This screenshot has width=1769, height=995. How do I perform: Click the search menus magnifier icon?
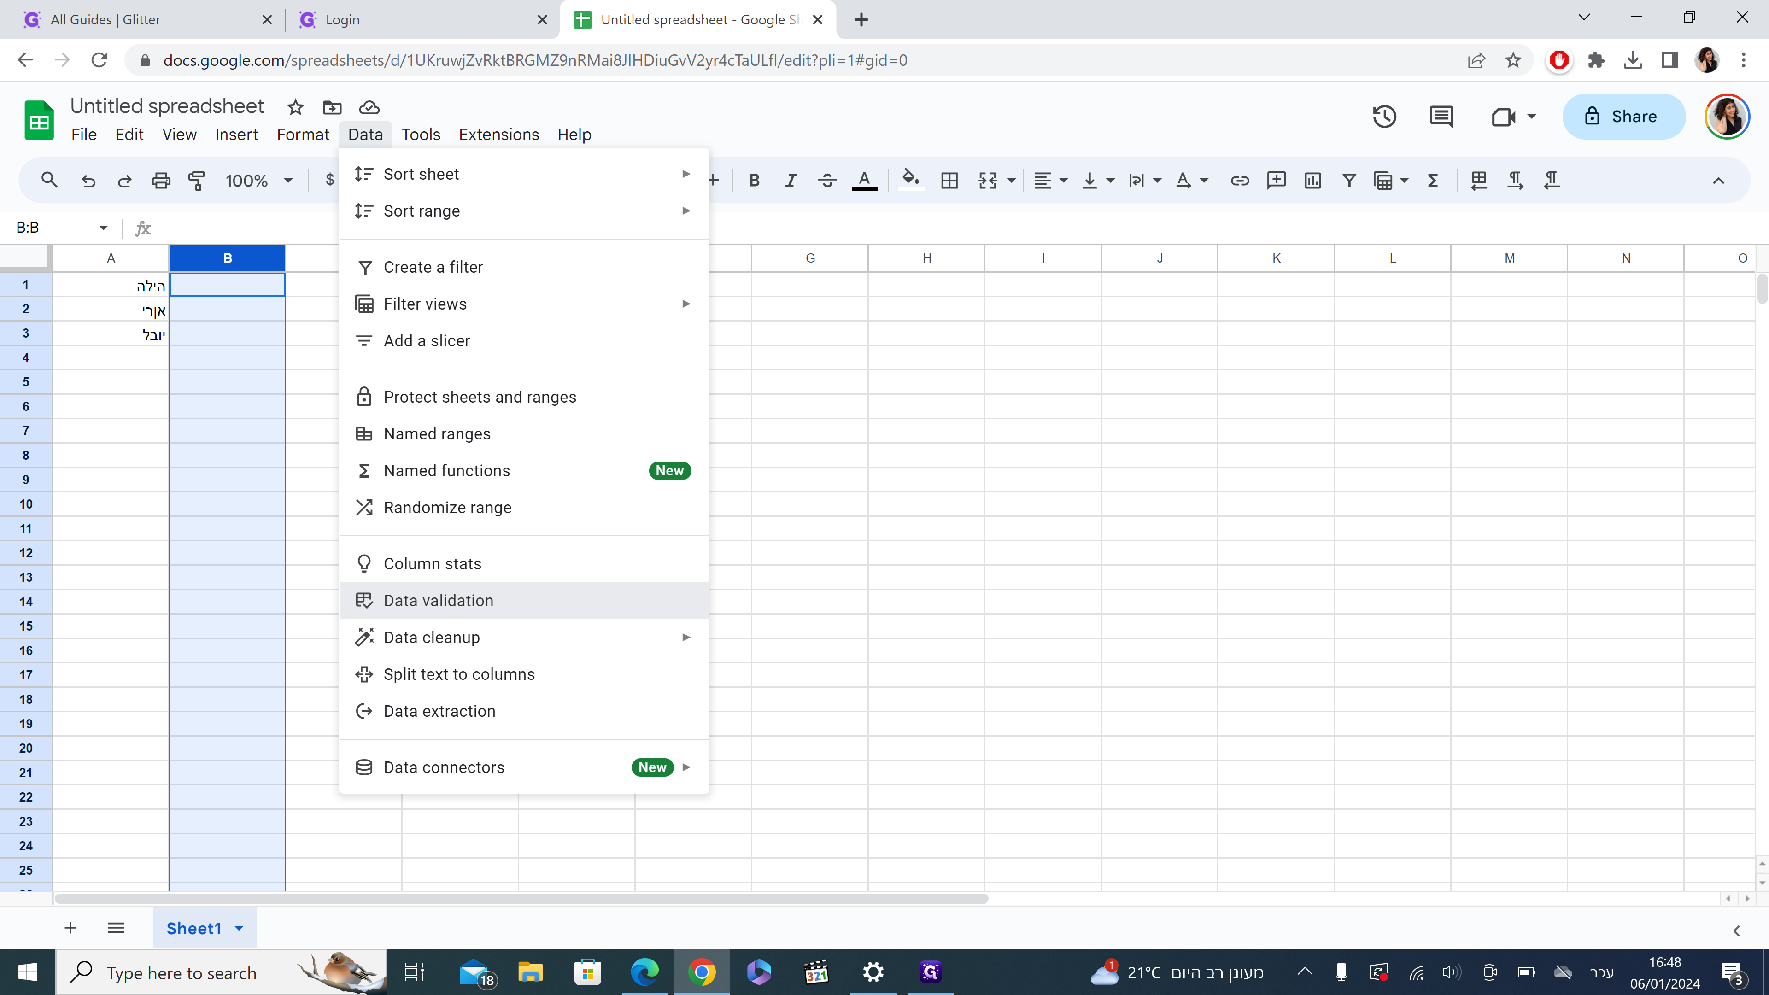49,181
